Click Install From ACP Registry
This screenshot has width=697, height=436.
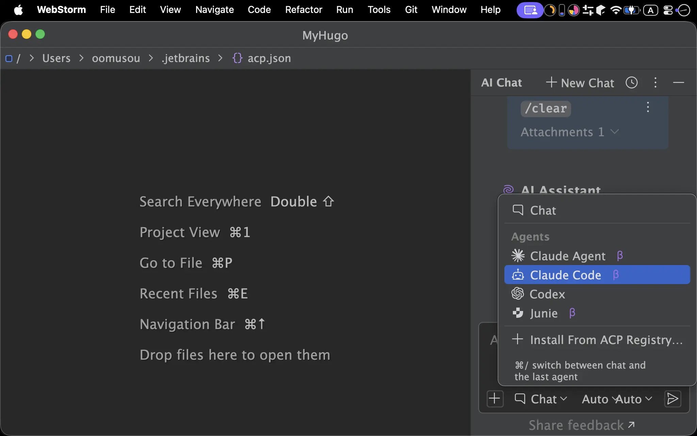597,340
